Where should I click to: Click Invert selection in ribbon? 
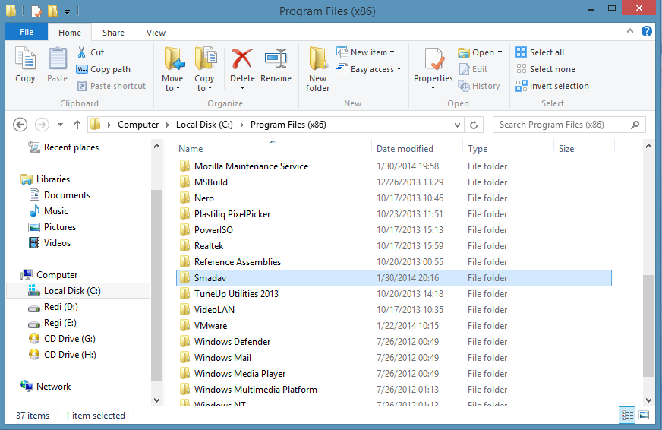(552, 86)
